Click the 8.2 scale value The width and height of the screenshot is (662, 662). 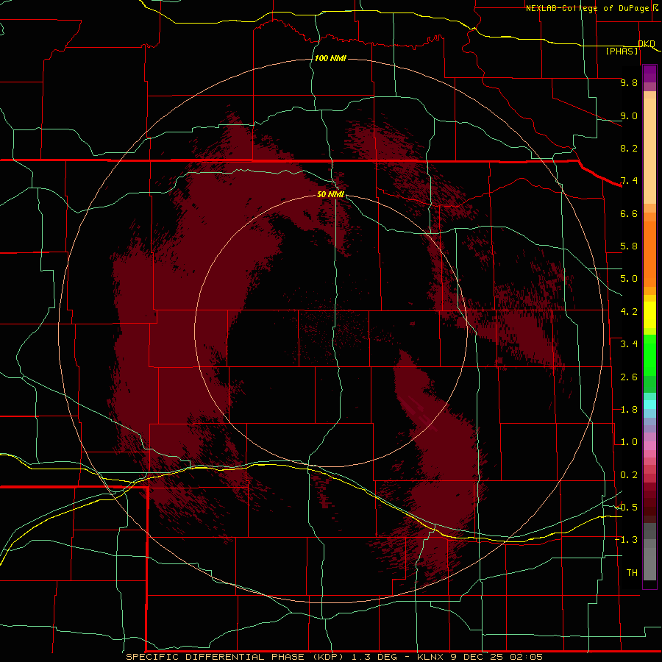(x=629, y=148)
